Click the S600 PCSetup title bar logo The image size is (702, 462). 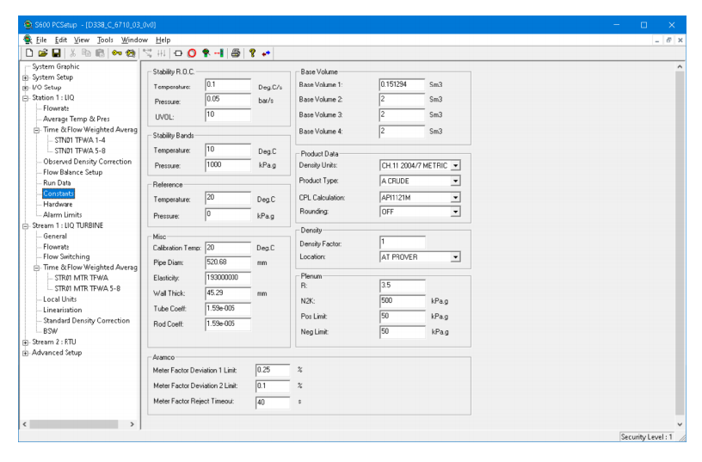(28, 25)
